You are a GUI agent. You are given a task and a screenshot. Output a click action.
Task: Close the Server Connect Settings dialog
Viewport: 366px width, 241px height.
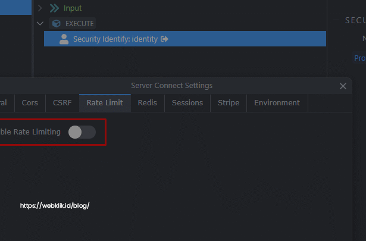(x=343, y=86)
